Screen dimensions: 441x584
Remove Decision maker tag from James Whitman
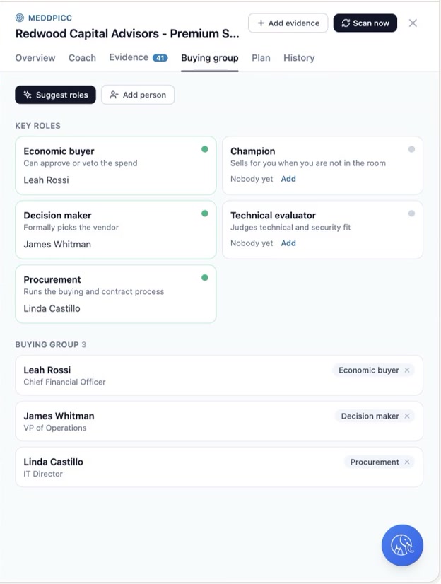(x=407, y=416)
